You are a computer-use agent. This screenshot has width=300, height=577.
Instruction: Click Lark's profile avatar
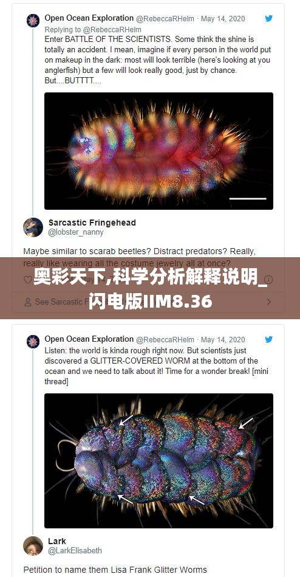coord(33,546)
